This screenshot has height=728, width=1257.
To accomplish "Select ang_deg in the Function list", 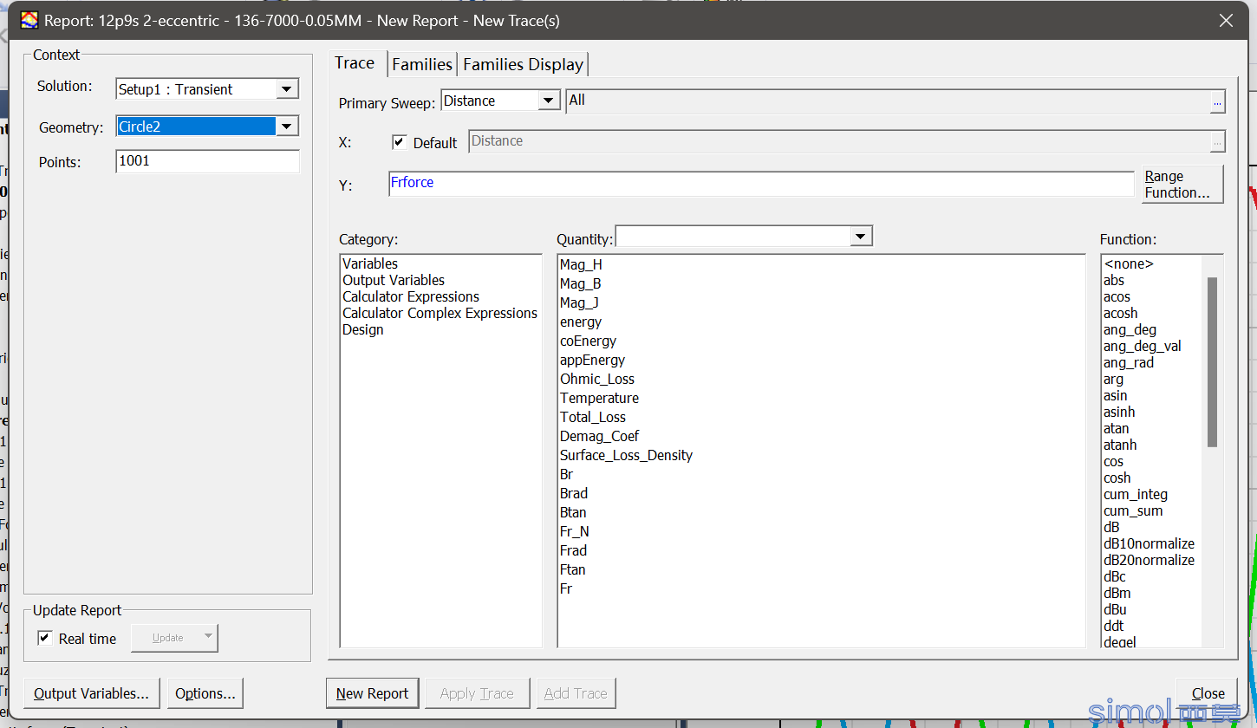I will [x=1130, y=329].
